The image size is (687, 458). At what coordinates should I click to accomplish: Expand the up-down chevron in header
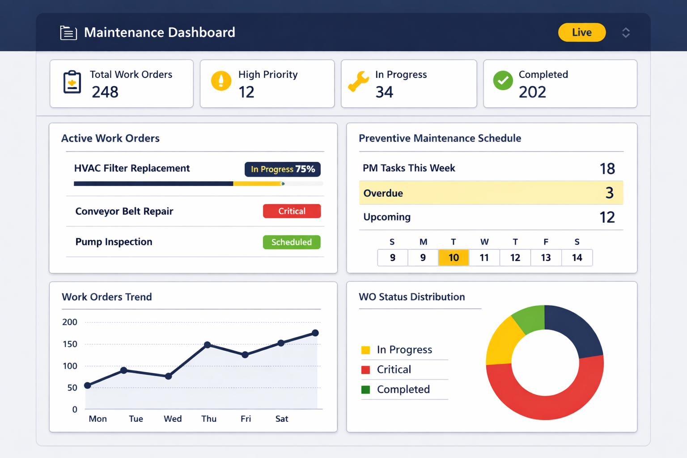click(x=626, y=33)
